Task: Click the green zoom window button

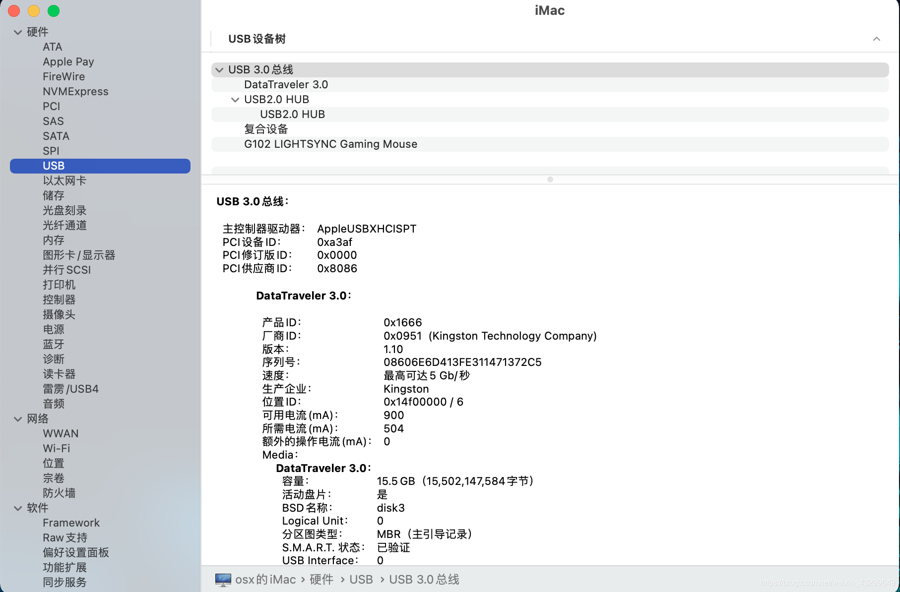Action: 54,11
